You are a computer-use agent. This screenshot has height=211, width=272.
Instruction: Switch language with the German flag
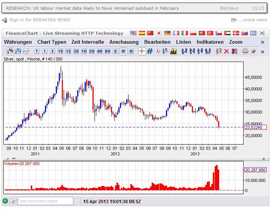[167, 33]
